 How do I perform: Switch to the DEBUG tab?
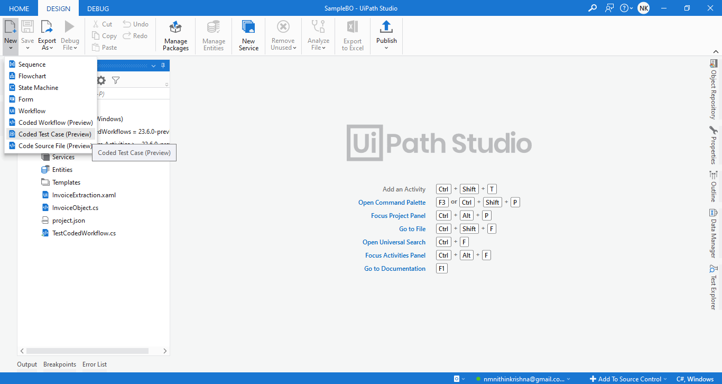[x=98, y=8]
